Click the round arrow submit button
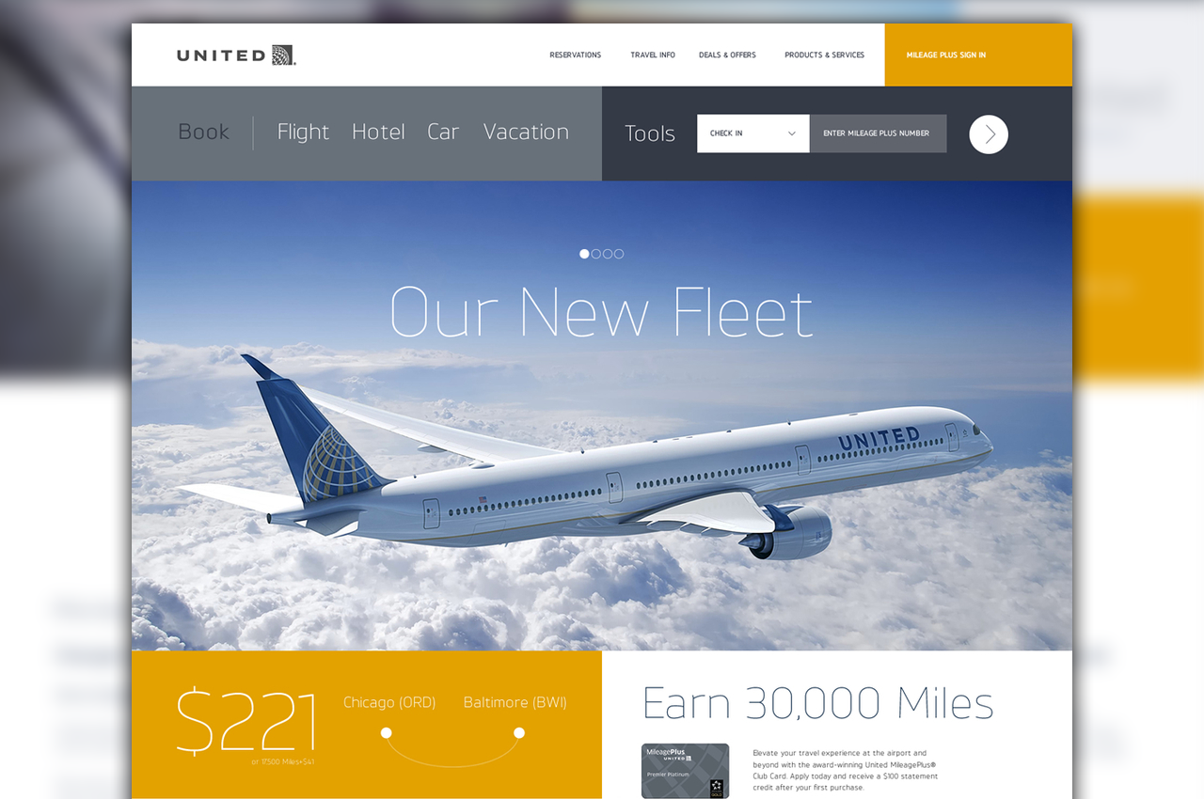1204x799 pixels. point(989,134)
